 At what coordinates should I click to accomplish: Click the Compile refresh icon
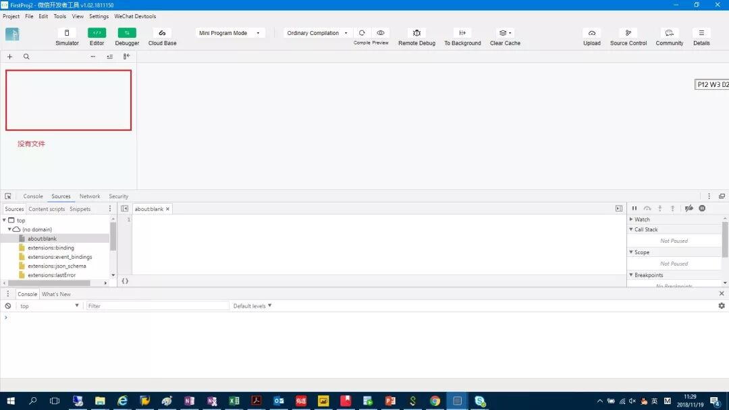point(362,33)
